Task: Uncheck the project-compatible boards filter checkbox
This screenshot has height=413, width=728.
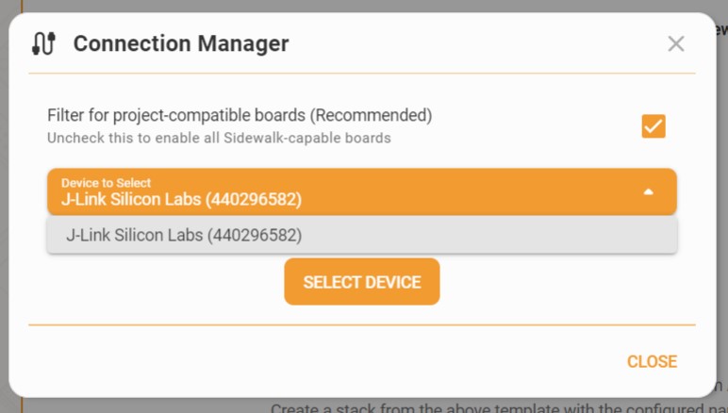Action: tap(654, 126)
